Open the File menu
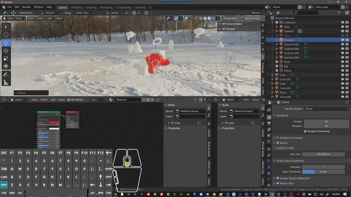The height and width of the screenshot is (197, 351). click(9, 7)
